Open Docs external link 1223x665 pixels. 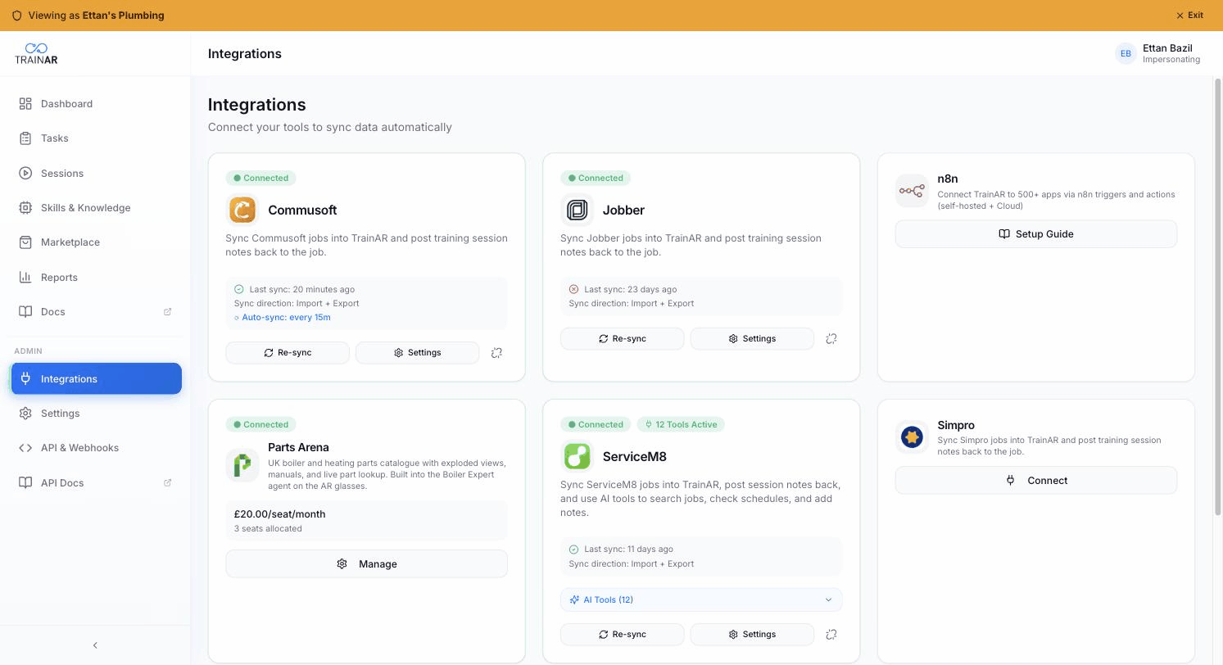click(96, 312)
